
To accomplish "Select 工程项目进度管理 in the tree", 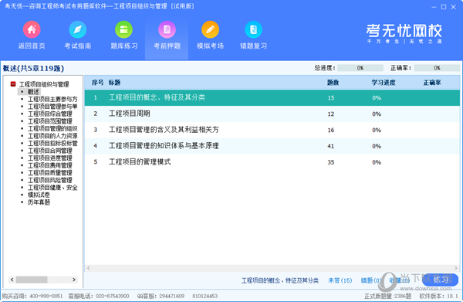I will click(50, 158).
